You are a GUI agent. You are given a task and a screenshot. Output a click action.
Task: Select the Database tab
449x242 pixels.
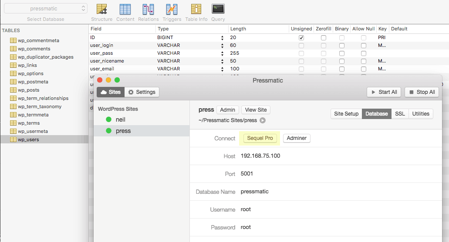(x=377, y=114)
